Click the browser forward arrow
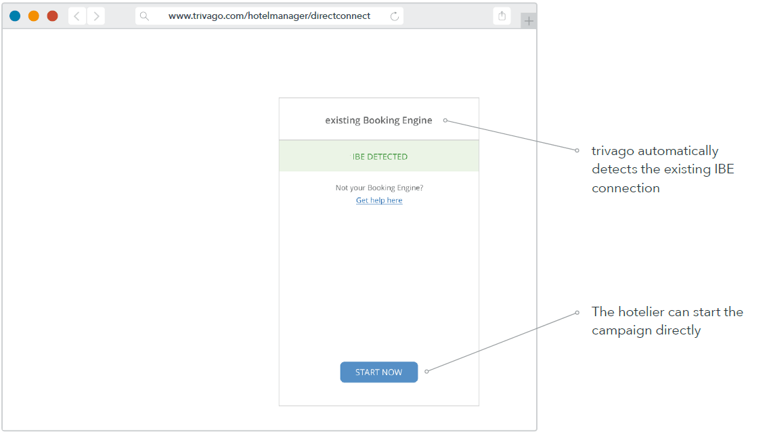Screen dimensions: 769x434 [x=96, y=16]
